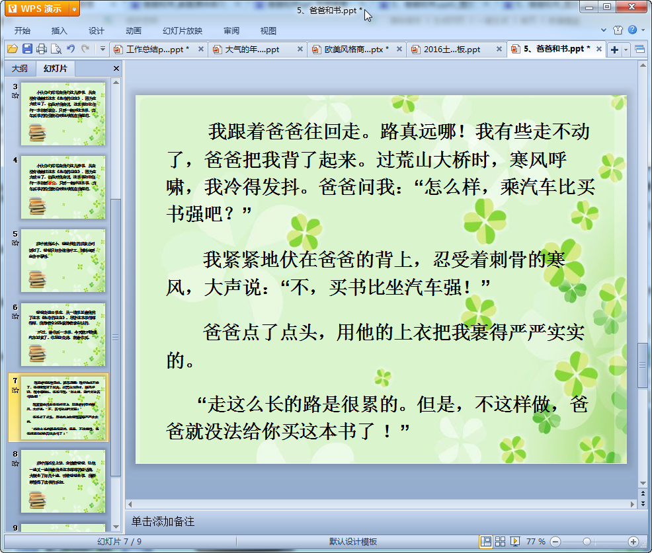This screenshot has height=553, width=652.
Task: Close the 5、爸爸和书.ppt document tab
Action: 599,49
